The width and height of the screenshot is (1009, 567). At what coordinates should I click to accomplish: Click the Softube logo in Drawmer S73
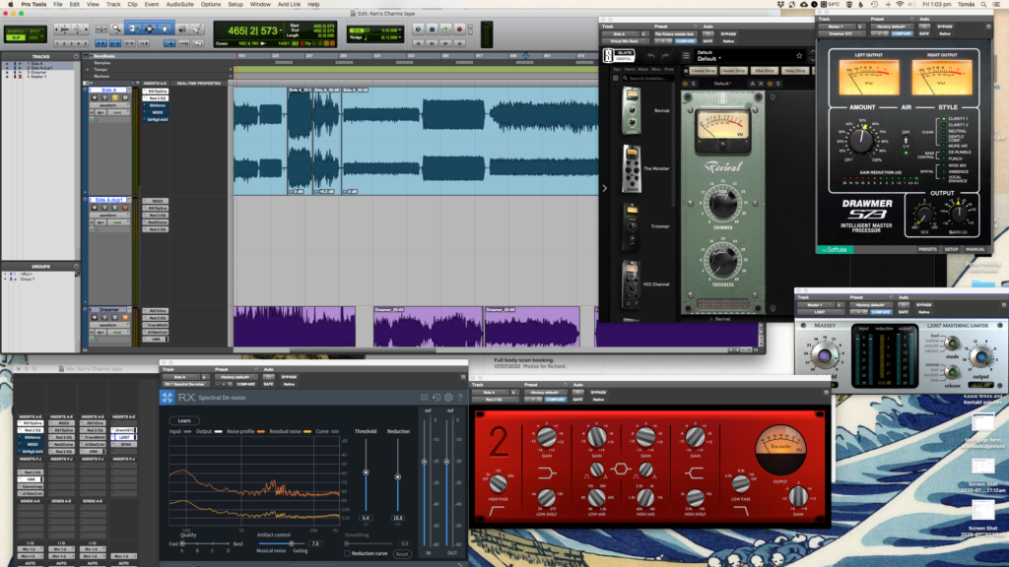point(836,249)
